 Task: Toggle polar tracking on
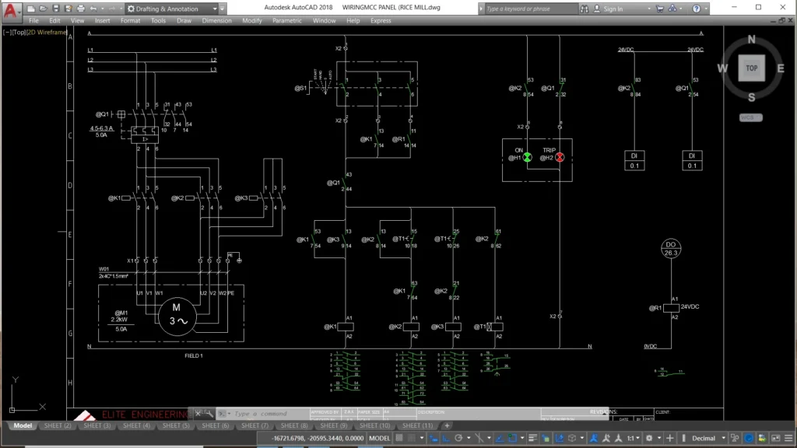point(459,438)
